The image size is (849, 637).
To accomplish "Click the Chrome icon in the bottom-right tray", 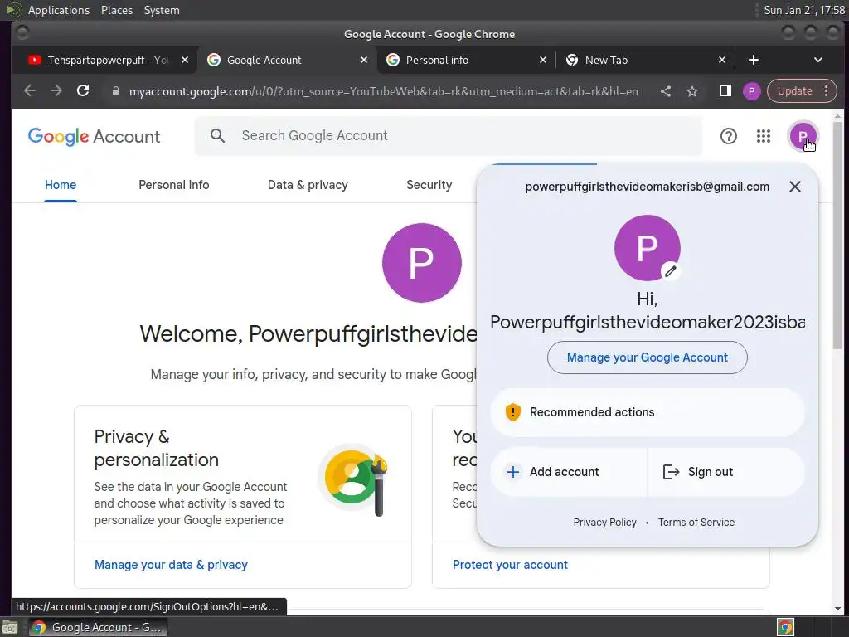I will pyautogui.click(x=785, y=628).
